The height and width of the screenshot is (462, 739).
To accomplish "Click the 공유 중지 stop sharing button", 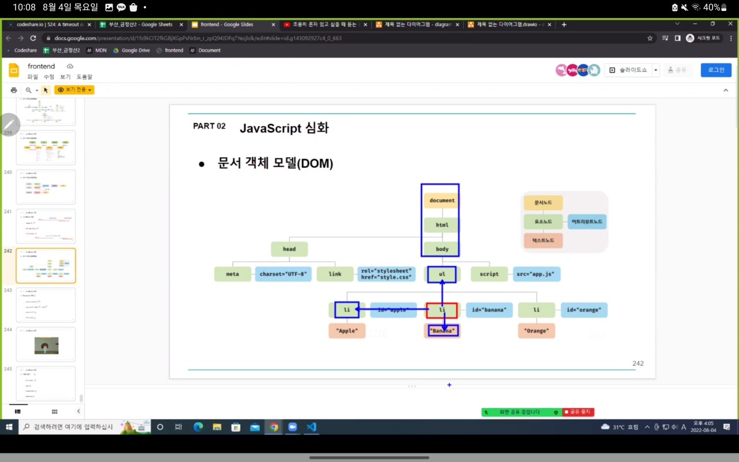I will (578, 412).
